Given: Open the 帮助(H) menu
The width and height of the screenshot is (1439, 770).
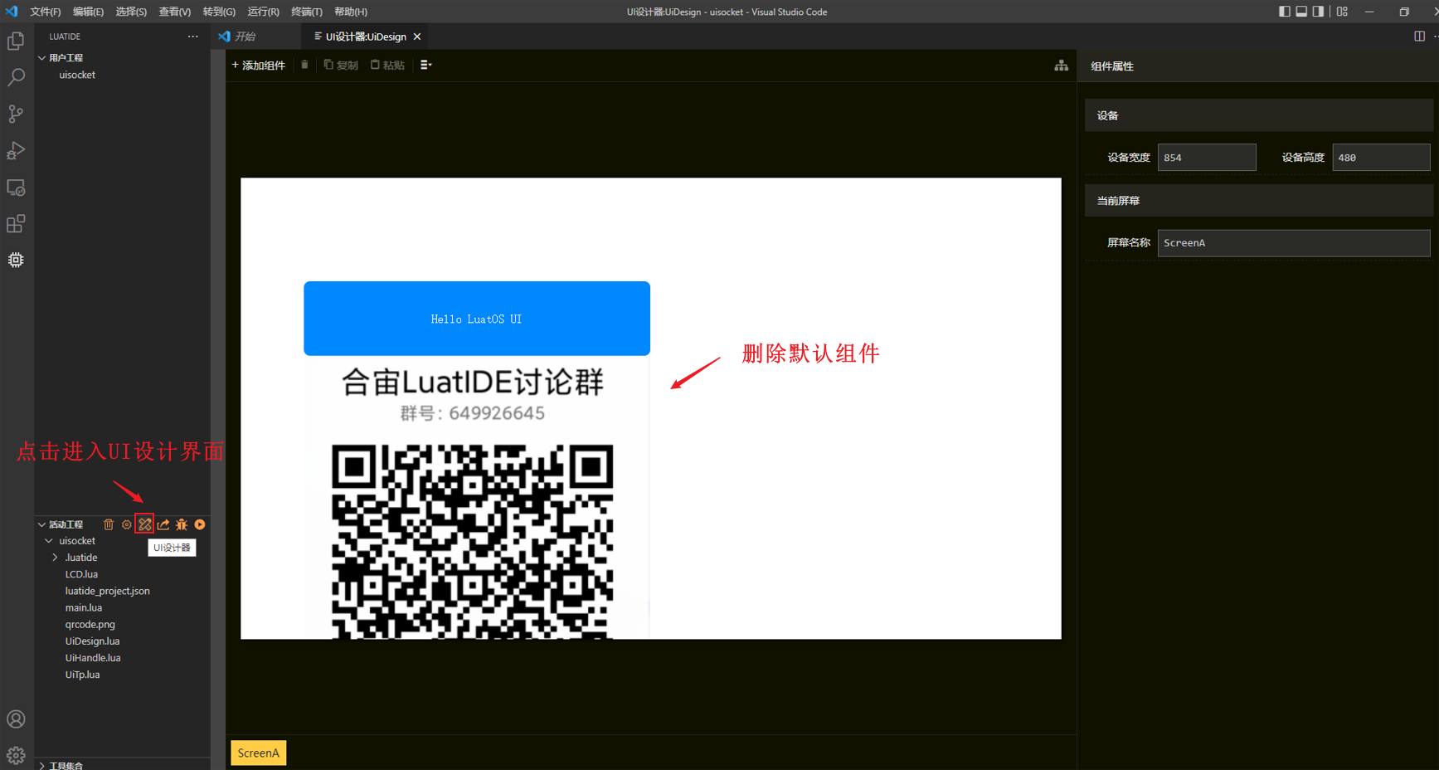Looking at the screenshot, I should click(x=351, y=12).
